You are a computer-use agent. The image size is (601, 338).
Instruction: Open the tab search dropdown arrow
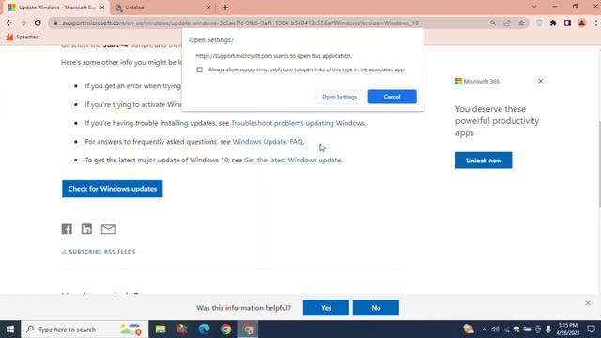tap(534, 7)
